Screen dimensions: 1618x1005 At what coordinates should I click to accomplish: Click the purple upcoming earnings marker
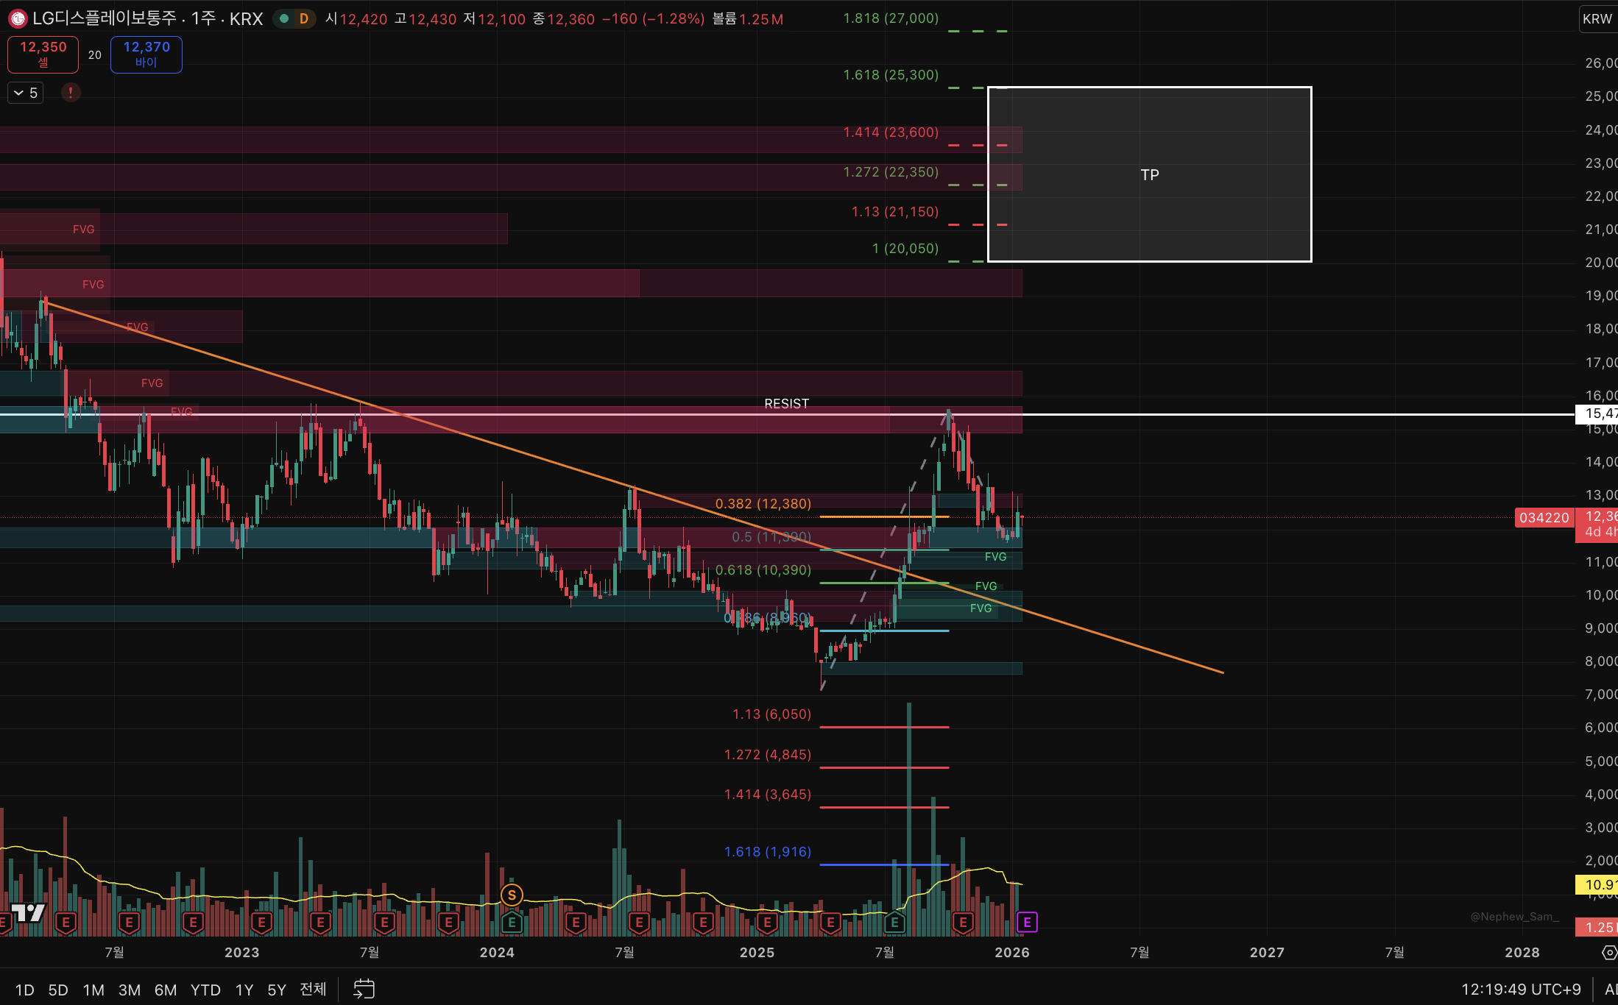(1026, 922)
